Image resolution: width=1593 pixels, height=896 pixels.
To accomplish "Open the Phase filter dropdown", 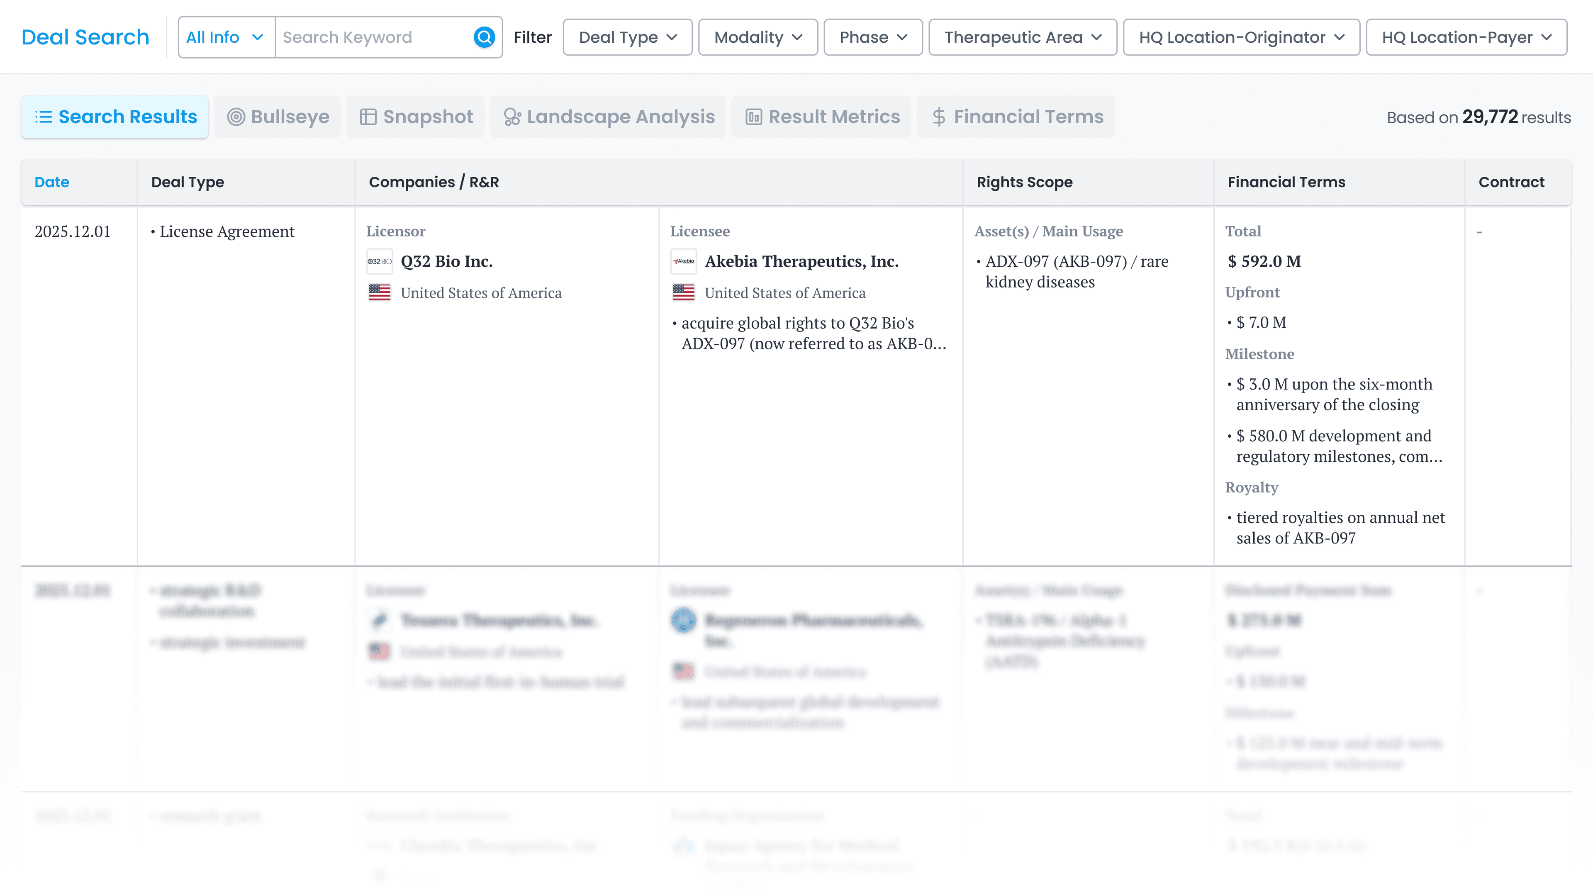I will 873,37.
